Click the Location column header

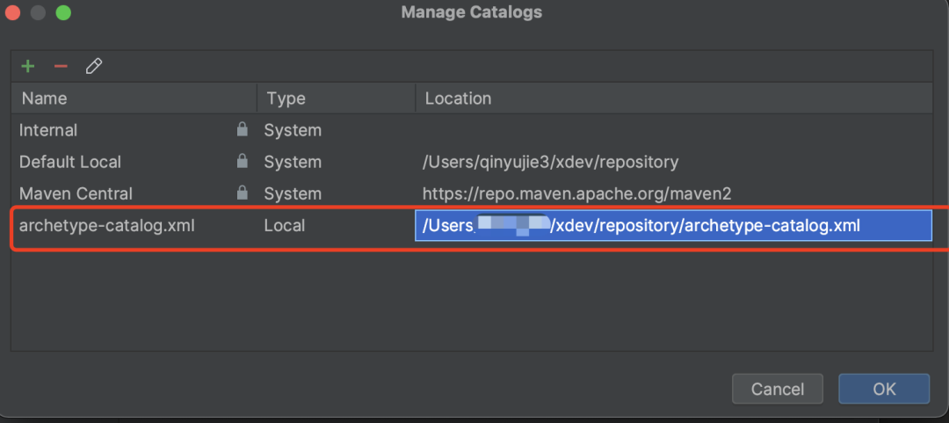(458, 98)
